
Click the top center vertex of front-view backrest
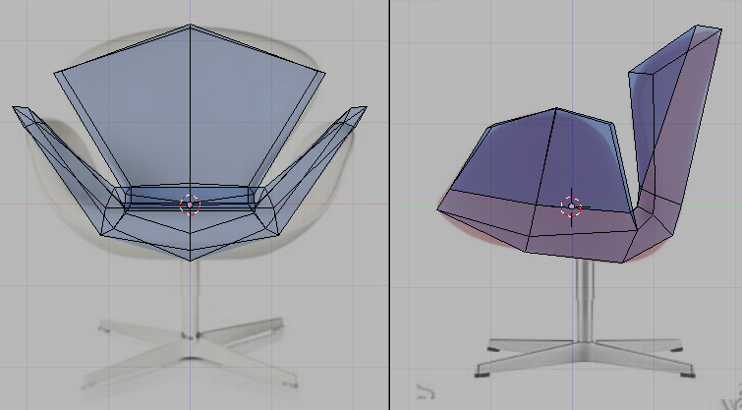(x=190, y=25)
